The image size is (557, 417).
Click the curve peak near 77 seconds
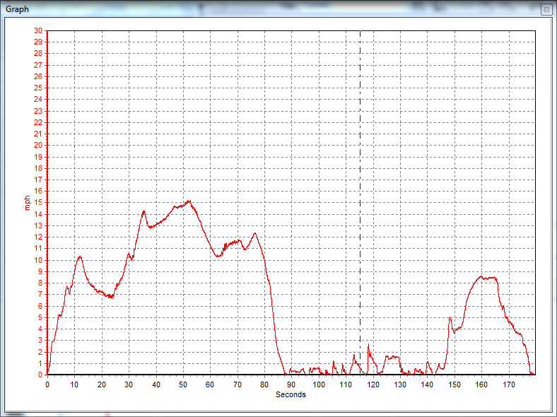(255, 233)
